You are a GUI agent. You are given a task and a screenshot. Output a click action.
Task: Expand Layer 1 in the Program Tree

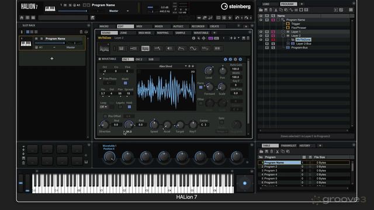283,32
